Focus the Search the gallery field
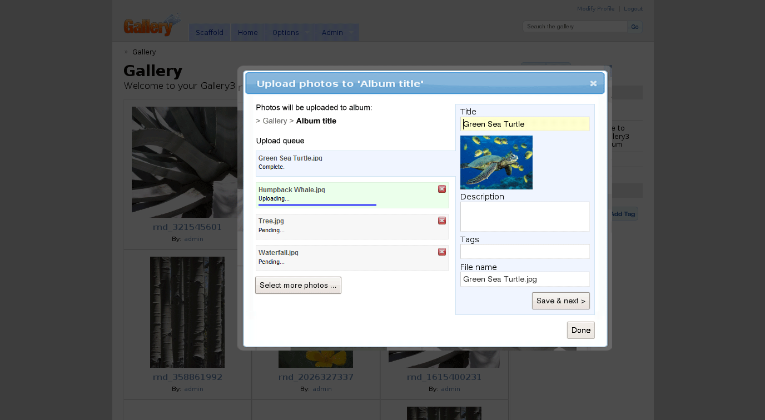Viewport: 765px width, 420px height. coord(575,27)
